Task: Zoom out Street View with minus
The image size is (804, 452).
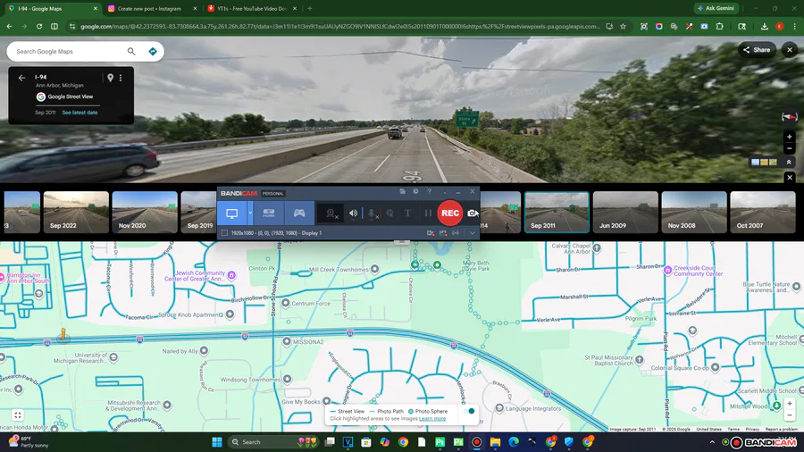Action: tap(789, 148)
